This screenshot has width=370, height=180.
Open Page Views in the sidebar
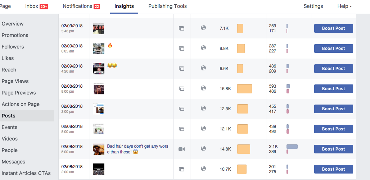point(15,81)
